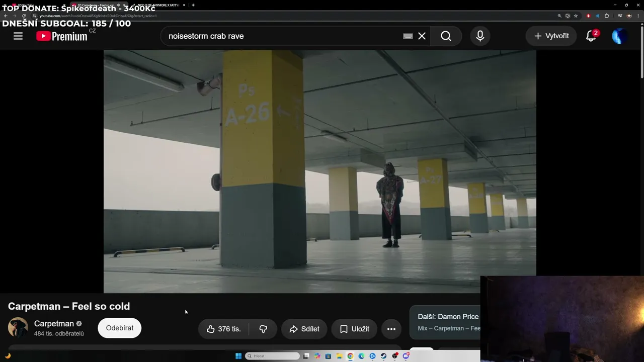This screenshot has width=644, height=362.
Task: Click the install app icon in address bar
Action: (568, 16)
